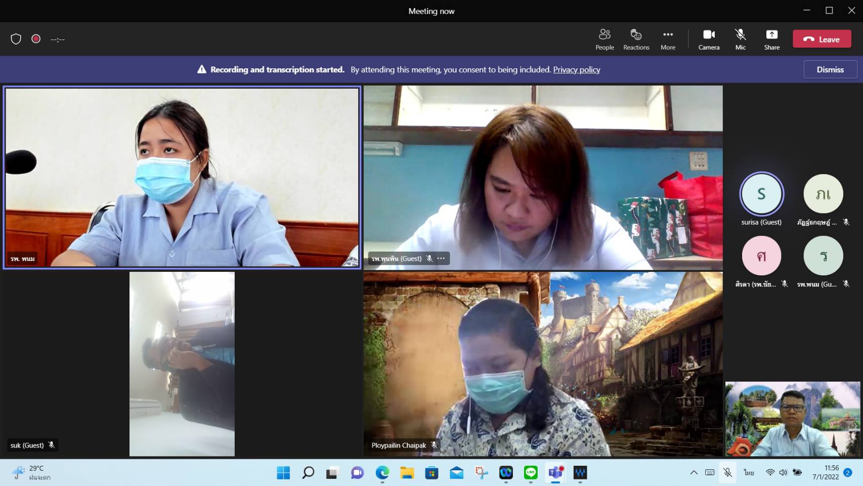
Task: Click the muted microphone tray icon
Action: 727,472
